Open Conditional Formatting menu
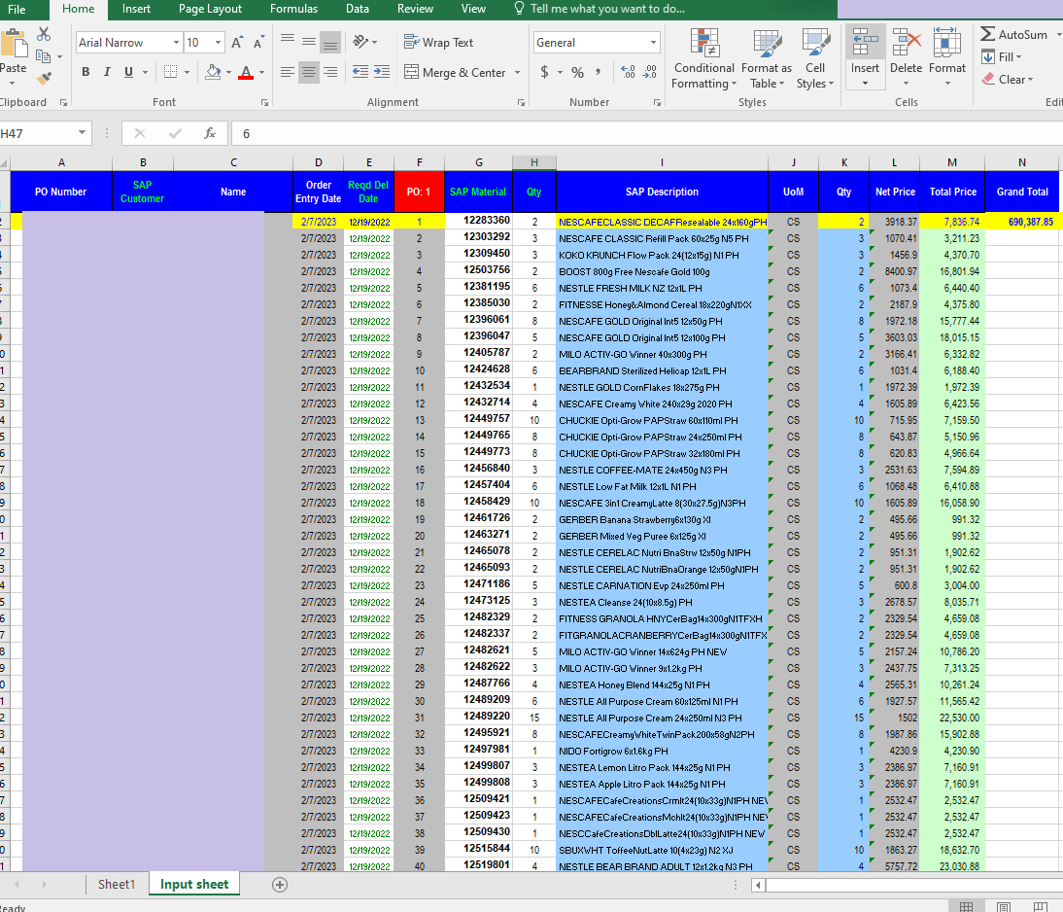The width and height of the screenshot is (1063, 912). [703, 59]
